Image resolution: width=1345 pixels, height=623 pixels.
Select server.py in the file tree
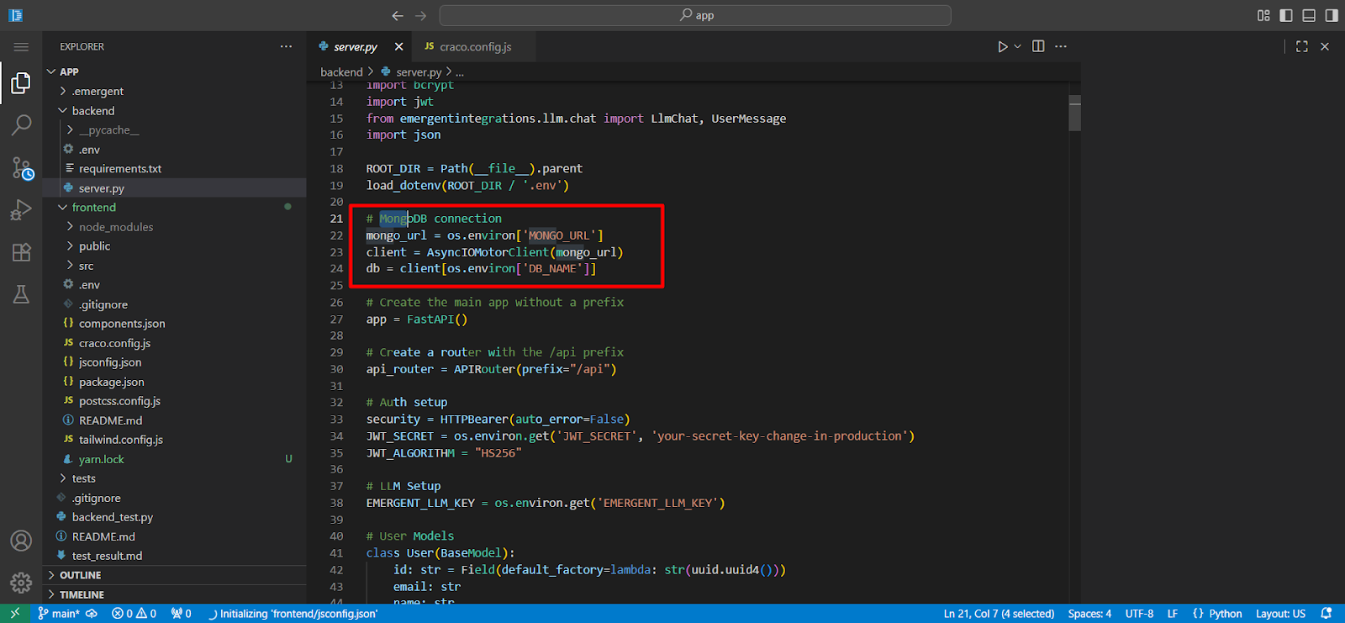[x=175, y=188]
